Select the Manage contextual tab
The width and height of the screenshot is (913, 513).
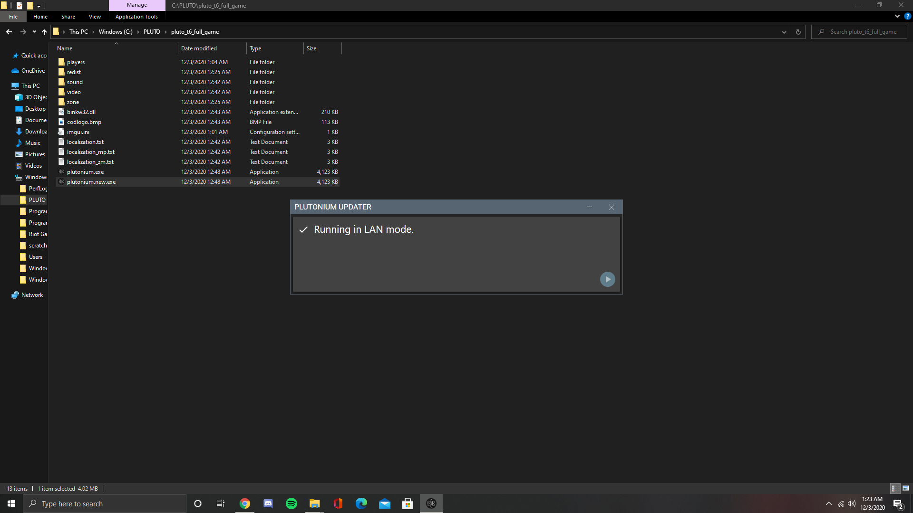(x=137, y=5)
